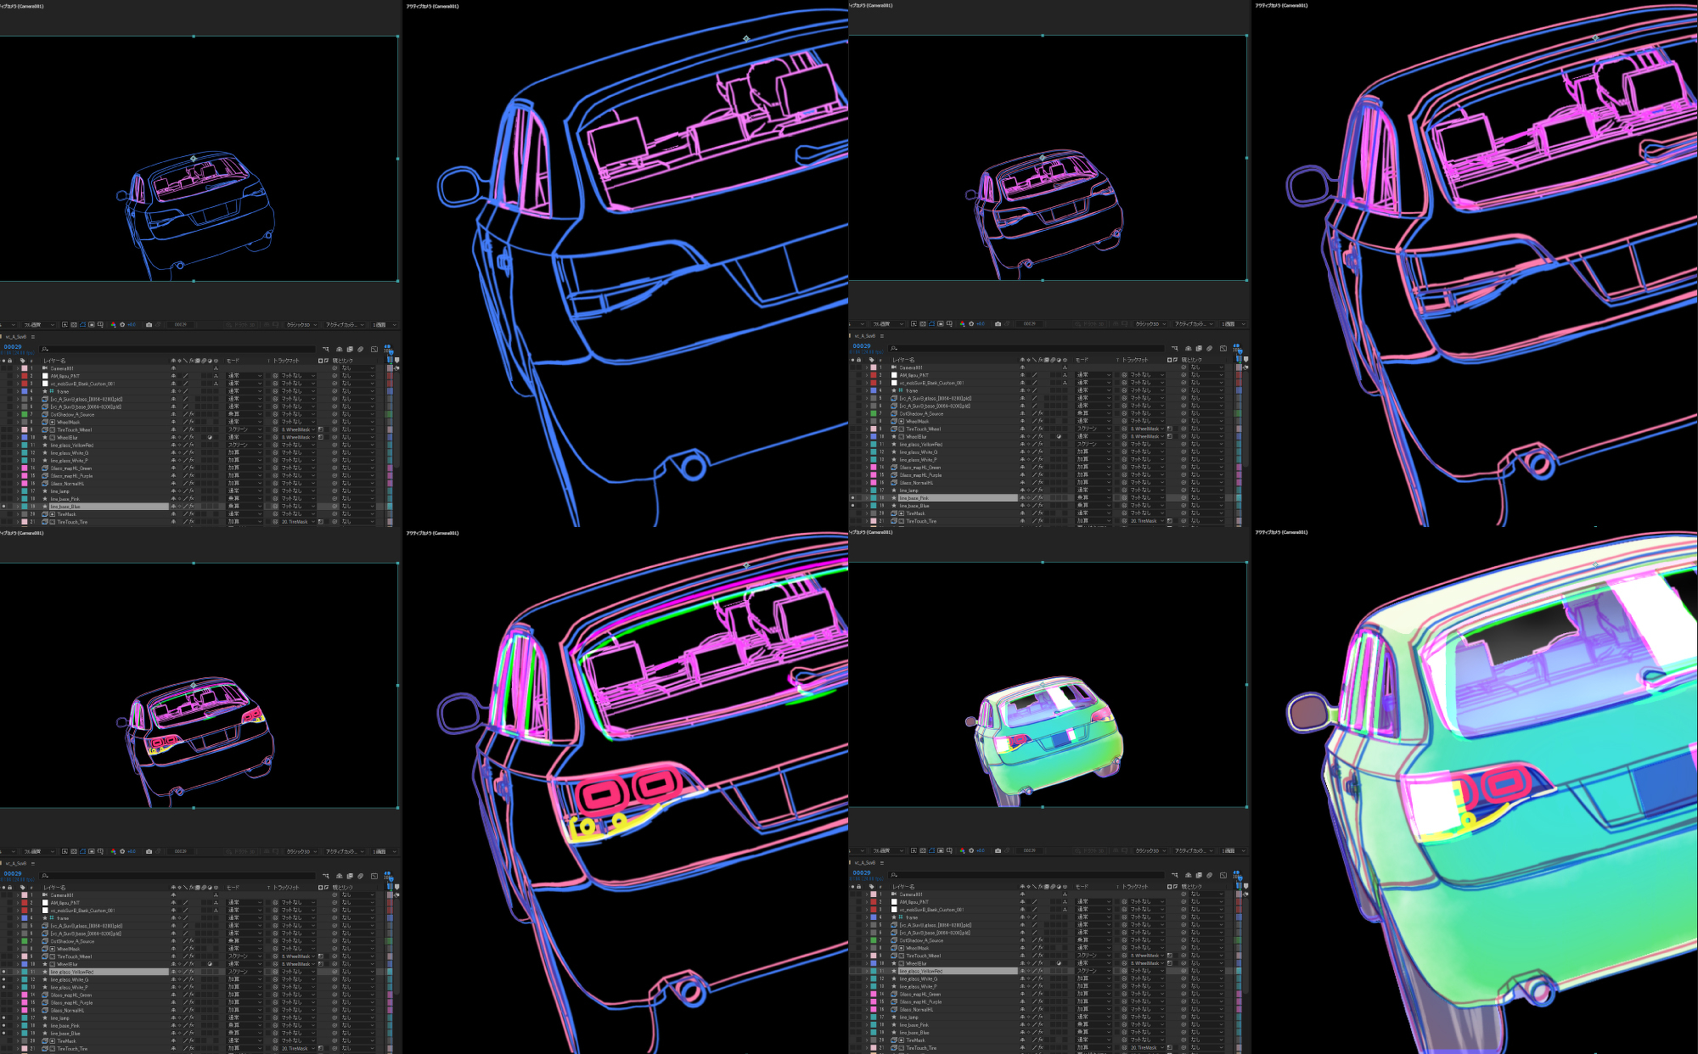Open track matte dropdown for TireTouch_Wheel in top-left timeline
The image size is (1698, 1054).
click(297, 429)
